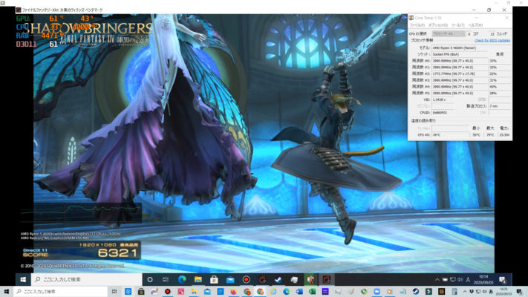Open clock showing 10:14 on inner taskbar
The height and width of the screenshot is (297, 528).
[483, 279]
